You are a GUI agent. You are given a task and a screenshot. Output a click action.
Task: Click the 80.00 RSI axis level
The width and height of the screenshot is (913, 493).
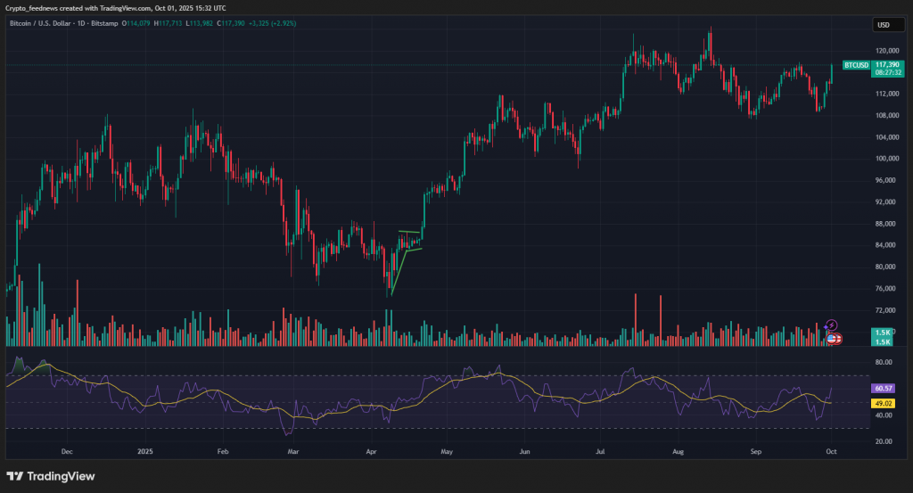click(884, 363)
